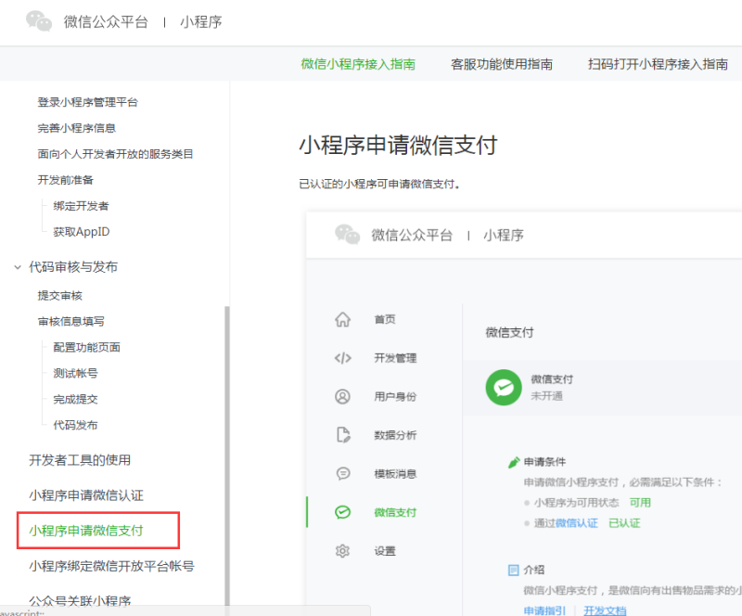
Task: Click the home icon beside 首页
Action: tap(342, 319)
